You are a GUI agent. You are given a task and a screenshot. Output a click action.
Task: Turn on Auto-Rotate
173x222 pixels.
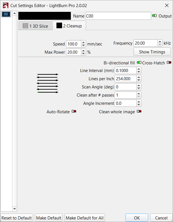(x=74, y=112)
